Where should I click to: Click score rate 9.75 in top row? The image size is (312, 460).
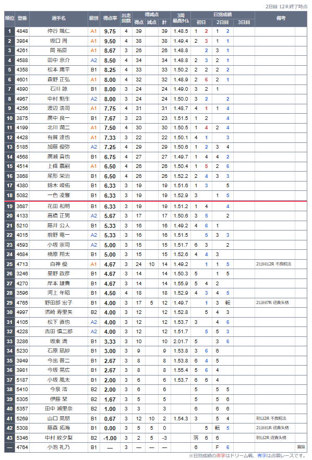coord(110,31)
